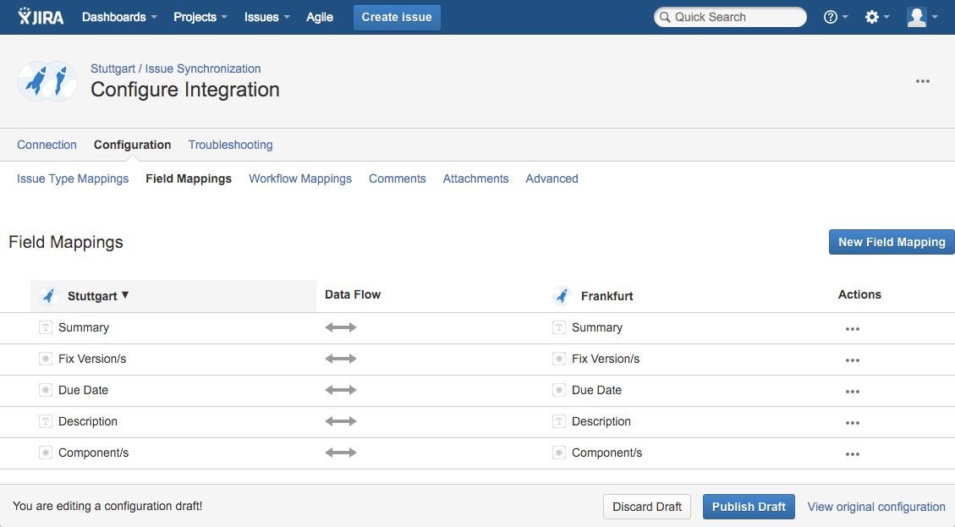Click the field icon beside Stuttgart Due Date
Screen dimensions: 955x527
[46, 390]
